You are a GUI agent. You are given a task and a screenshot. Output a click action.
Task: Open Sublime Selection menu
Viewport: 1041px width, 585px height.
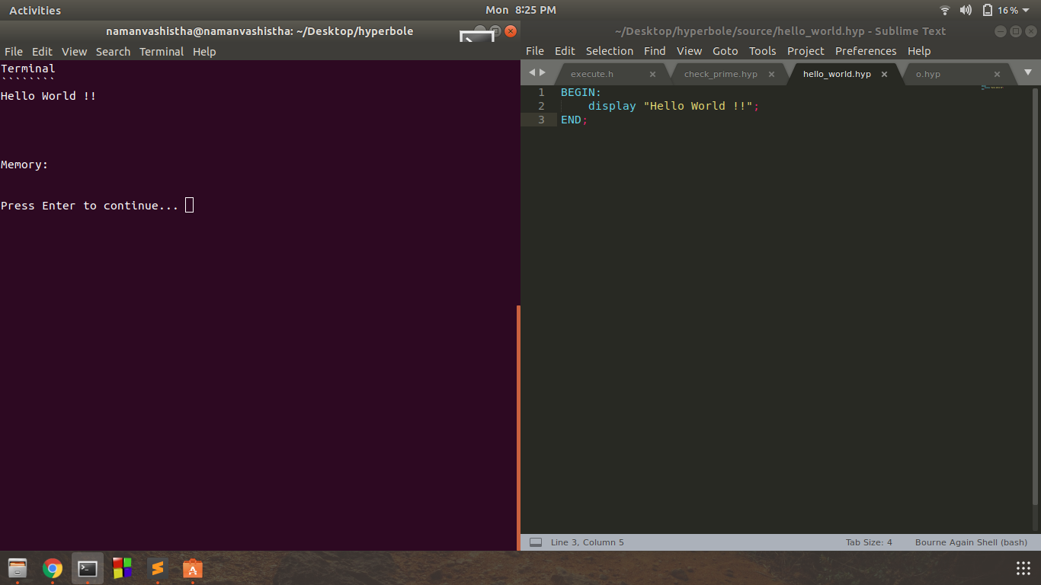click(610, 51)
